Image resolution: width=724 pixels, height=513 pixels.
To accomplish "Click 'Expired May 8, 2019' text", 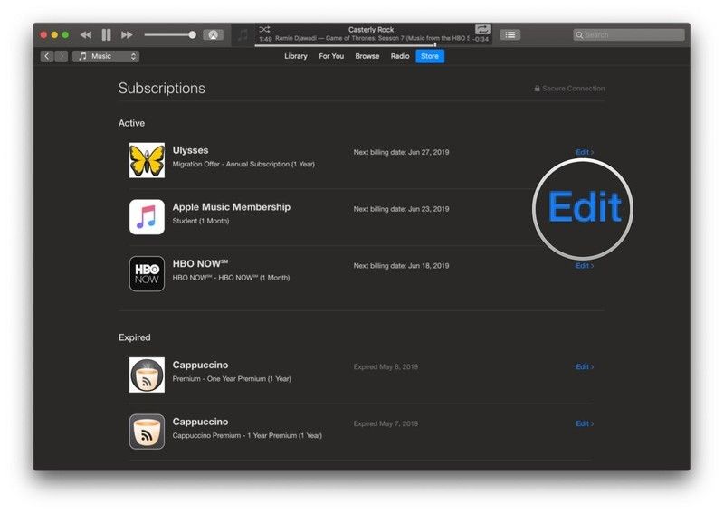I will pyautogui.click(x=386, y=367).
